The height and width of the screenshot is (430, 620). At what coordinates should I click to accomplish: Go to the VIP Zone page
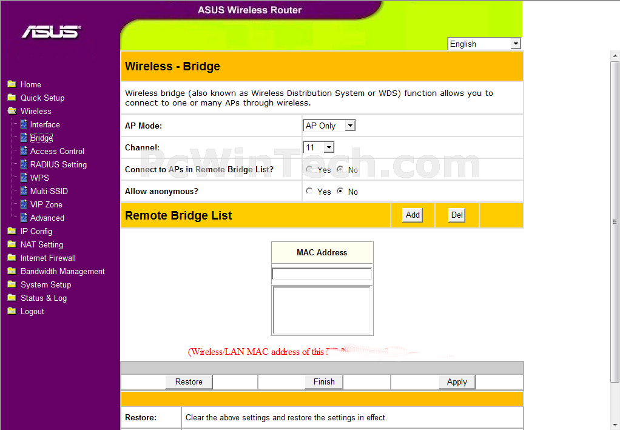pyautogui.click(x=46, y=205)
